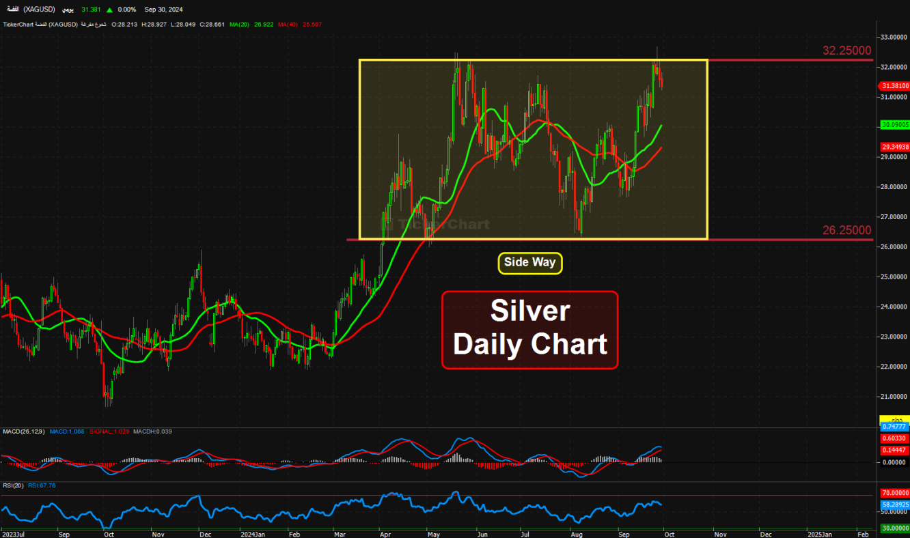Click the 32.25000 resistance level label
Viewport: 910px width, 538px height.
click(x=846, y=51)
